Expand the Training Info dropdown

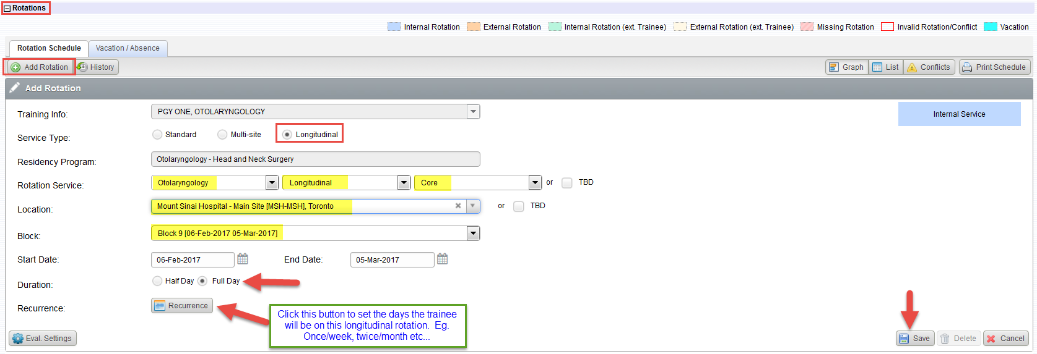pos(473,112)
